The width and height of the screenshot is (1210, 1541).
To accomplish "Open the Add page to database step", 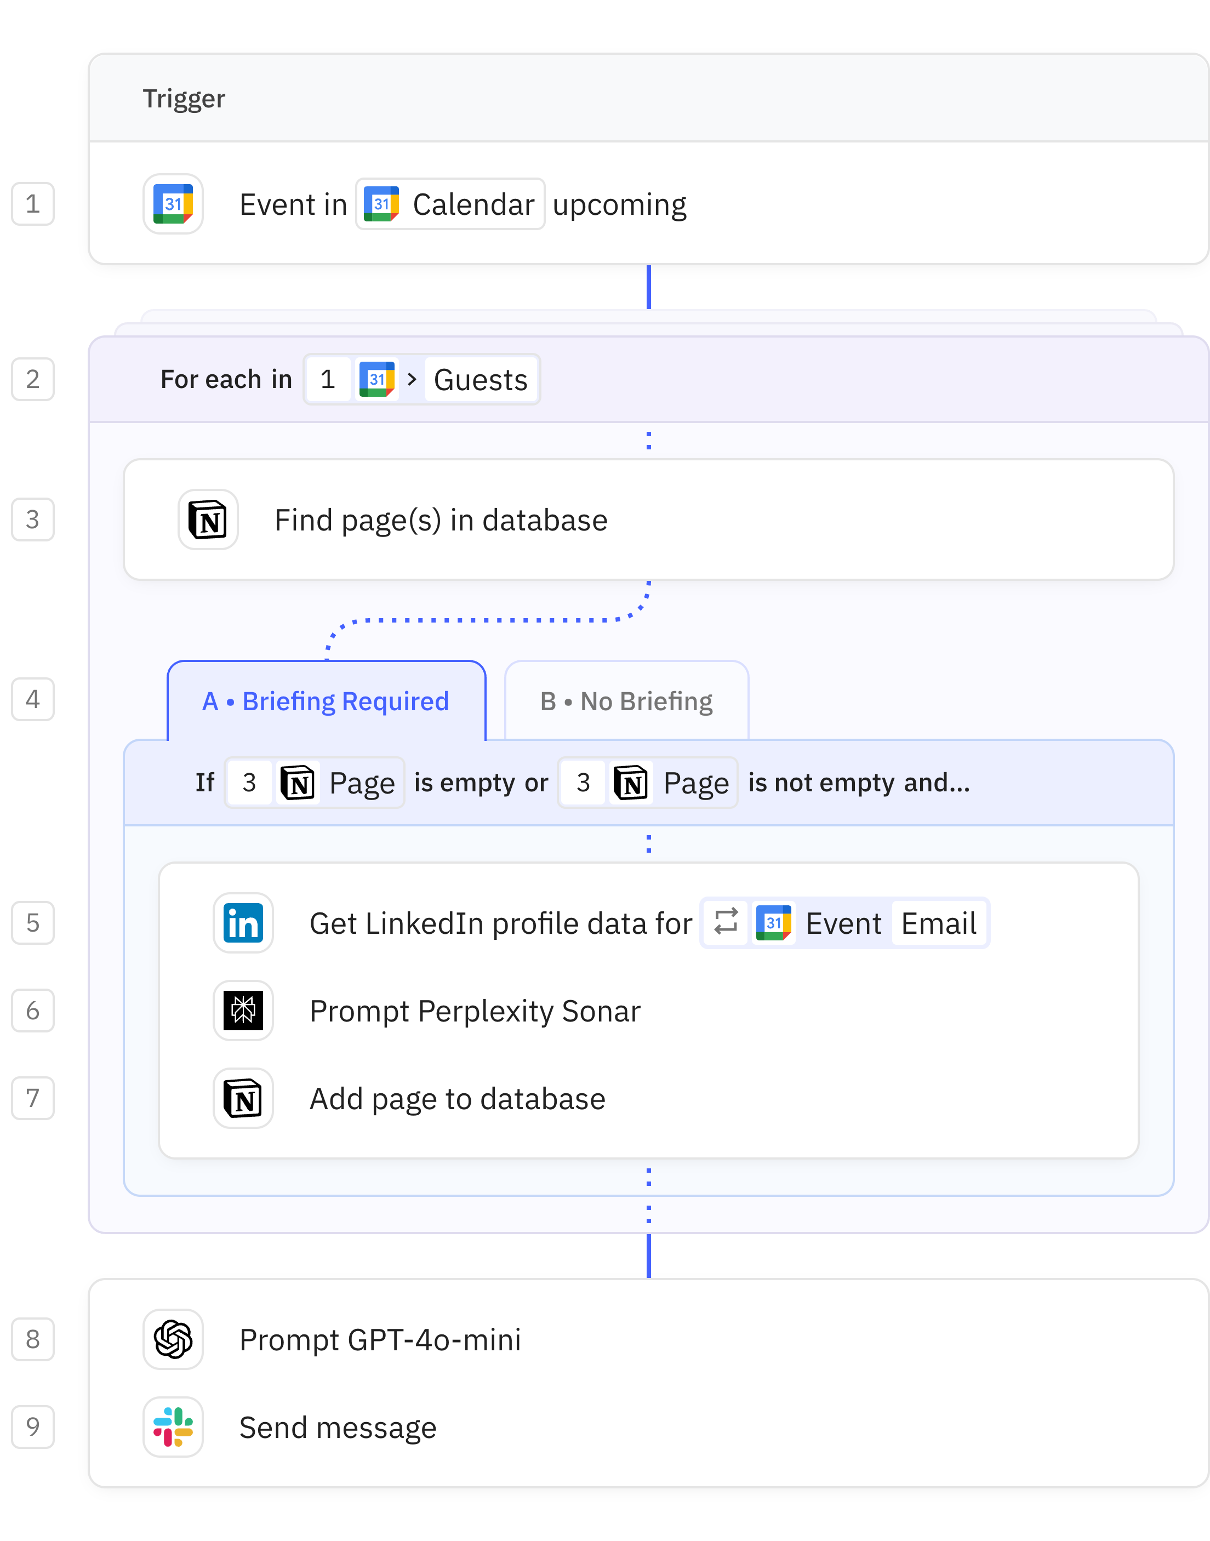I will coord(648,1098).
